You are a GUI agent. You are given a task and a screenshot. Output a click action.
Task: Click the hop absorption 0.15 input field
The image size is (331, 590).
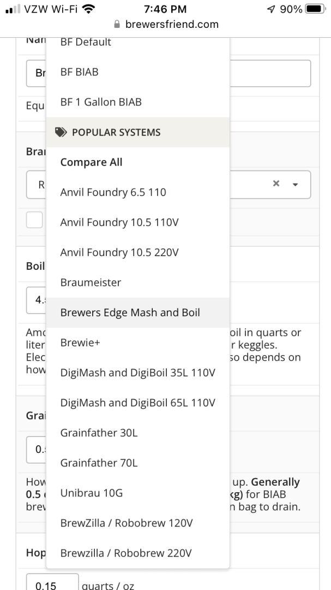coord(52,582)
